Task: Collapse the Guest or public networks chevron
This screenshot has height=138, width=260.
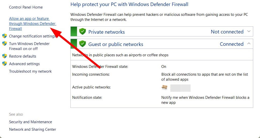Action: click(x=249, y=43)
